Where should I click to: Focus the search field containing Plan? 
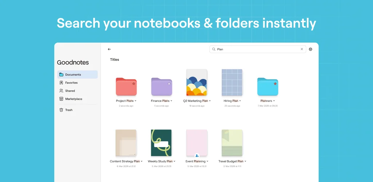(258, 49)
